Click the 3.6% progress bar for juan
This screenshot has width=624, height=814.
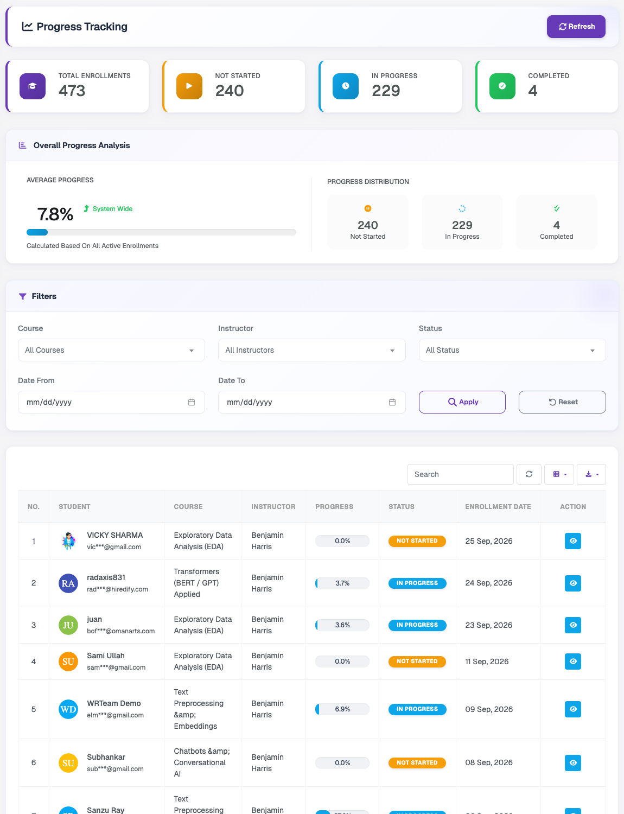[x=342, y=625]
